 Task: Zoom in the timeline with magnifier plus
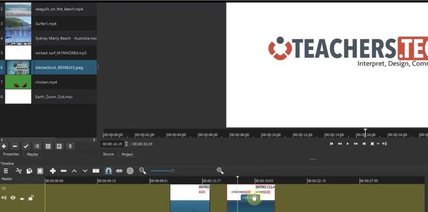click(220, 171)
